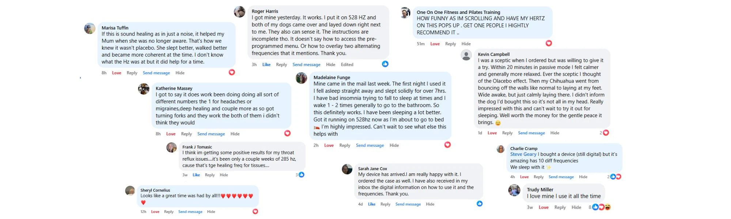Click the heart reaction on Marisa Tuffin's comment
The image size is (731, 219).
tap(232, 72)
